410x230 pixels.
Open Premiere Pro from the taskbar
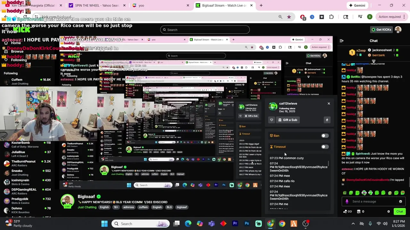point(235,224)
